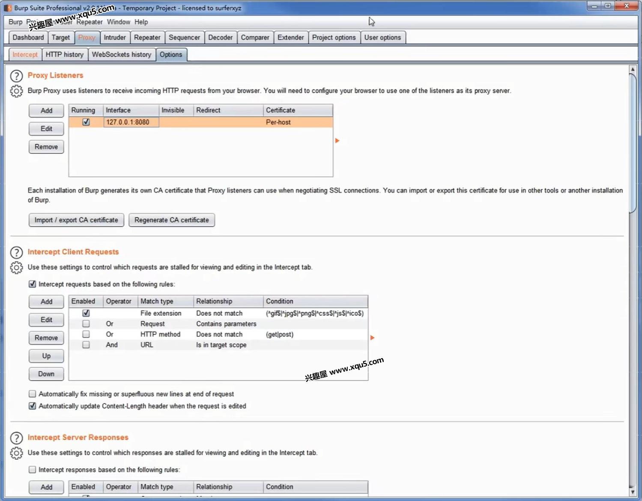Switch to the Intercept sub-tab
The width and height of the screenshot is (642, 501).
[25, 54]
